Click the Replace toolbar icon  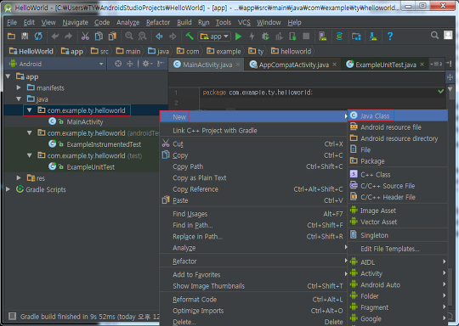142,37
